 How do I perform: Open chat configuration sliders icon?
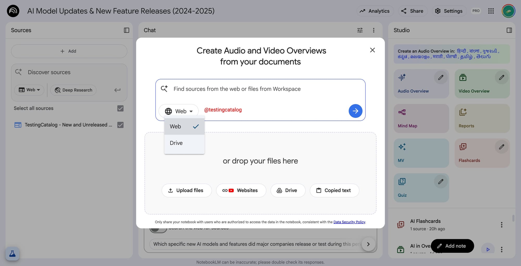point(360,30)
